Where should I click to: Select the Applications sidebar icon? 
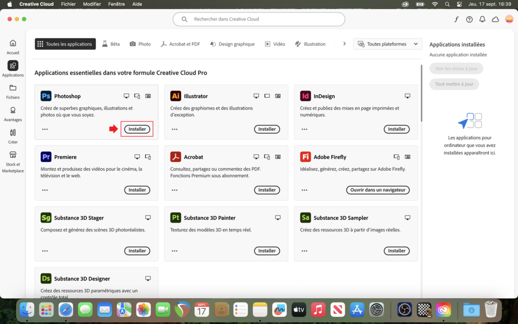(x=13, y=65)
